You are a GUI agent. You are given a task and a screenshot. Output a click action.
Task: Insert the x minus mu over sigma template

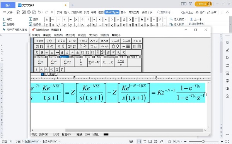click(121, 62)
